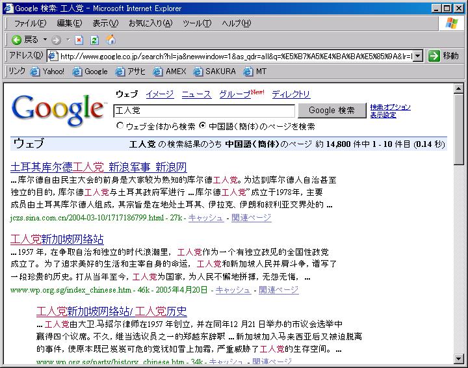Expand the address bar URL dropdown
The height and width of the screenshot is (368, 468).
pyautogui.click(x=417, y=56)
